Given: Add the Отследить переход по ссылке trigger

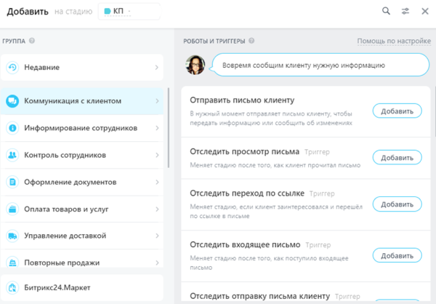Looking at the screenshot, I should click(397, 207).
